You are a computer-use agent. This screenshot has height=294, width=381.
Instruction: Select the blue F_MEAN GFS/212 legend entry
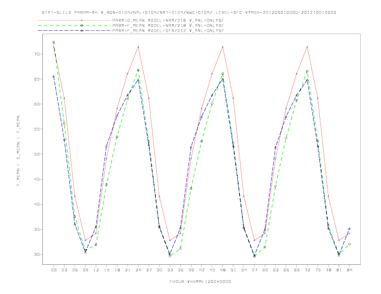click(131, 31)
